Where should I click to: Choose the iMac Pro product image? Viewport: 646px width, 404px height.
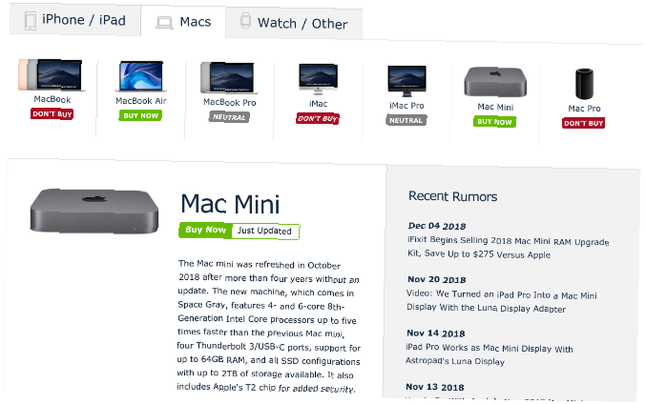click(406, 81)
